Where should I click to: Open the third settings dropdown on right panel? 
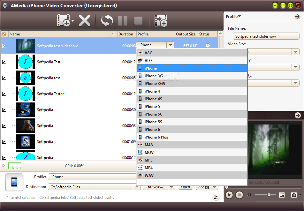point(295,83)
